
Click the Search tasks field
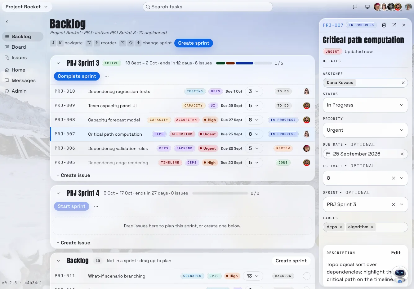[x=207, y=7]
